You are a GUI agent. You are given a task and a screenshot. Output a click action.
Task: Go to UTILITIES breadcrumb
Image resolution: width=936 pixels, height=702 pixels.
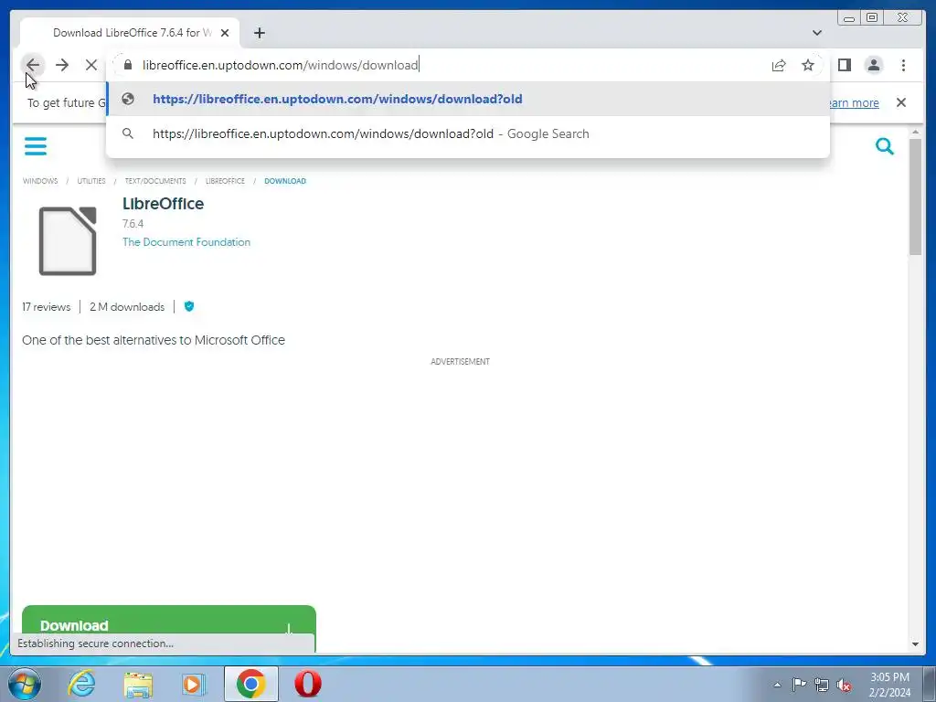coord(91,181)
